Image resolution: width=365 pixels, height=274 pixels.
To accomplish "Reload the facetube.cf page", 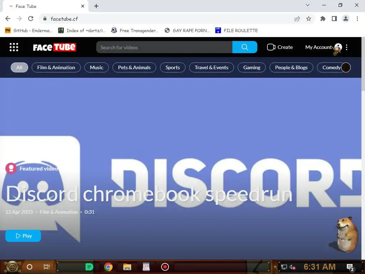I will coord(31,19).
